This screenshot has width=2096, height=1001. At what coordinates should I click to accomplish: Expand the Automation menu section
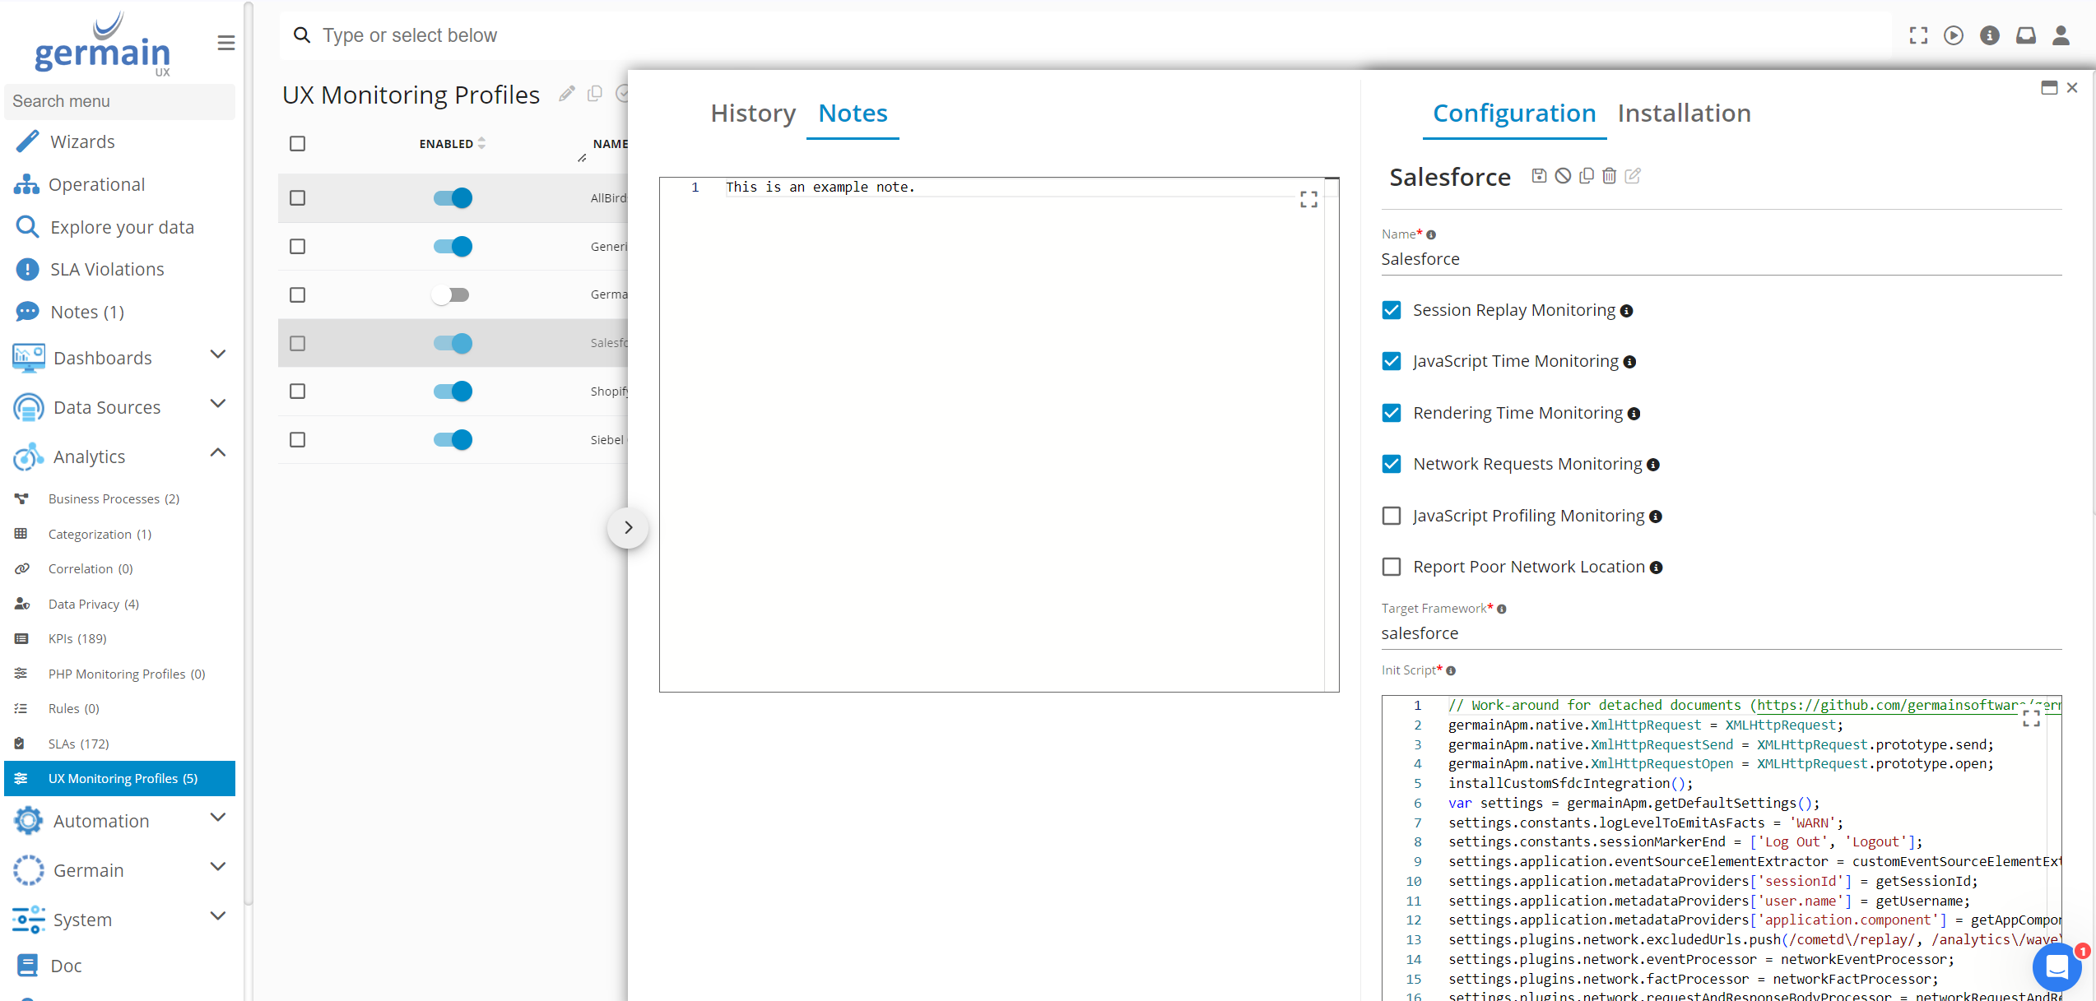[217, 818]
